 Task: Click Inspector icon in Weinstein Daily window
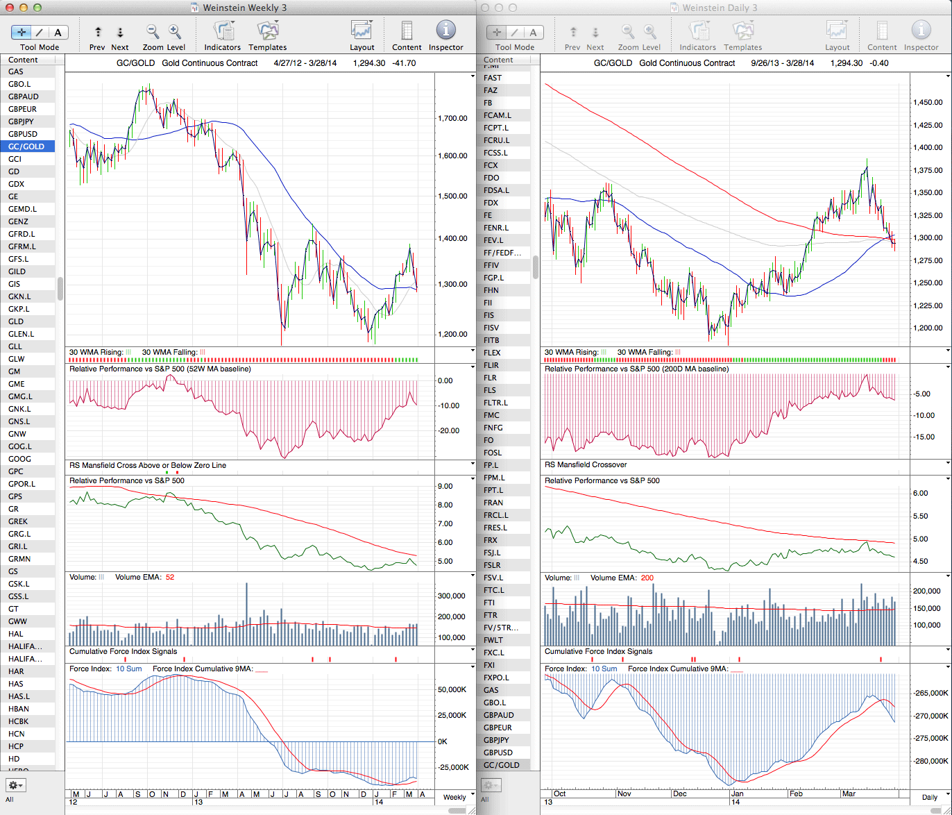pyautogui.click(x=921, y=31)
